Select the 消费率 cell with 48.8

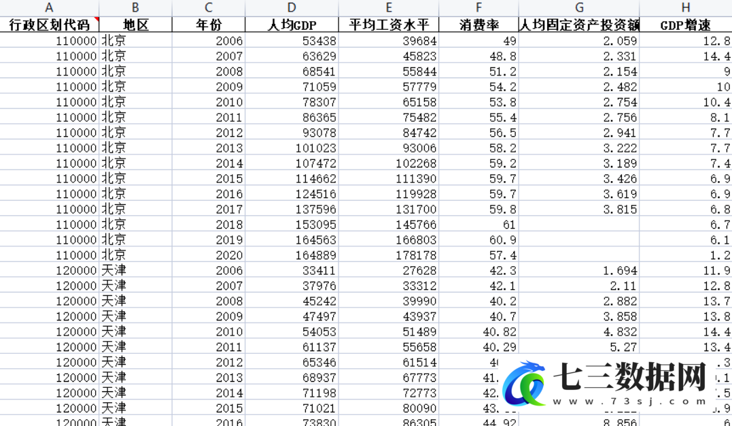click(479, 56)
